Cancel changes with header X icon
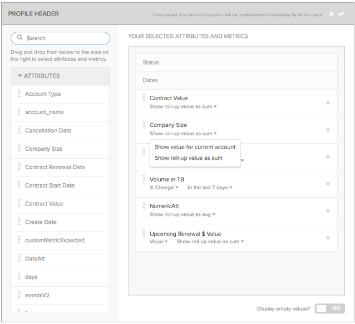Screen dimensions: 355x324 (x=331, y=14)
